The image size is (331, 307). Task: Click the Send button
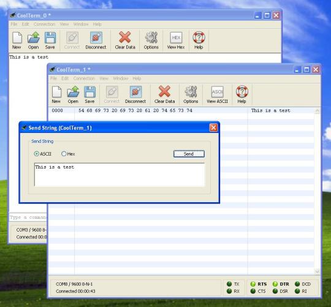pos(189,154)
